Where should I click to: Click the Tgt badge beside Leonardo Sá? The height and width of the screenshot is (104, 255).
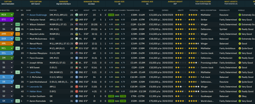point(17,87)
